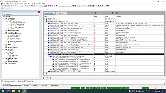This screenshot has height=93, width=166.
Task: Select the Elementary Variables tree item
Action: 15,35
